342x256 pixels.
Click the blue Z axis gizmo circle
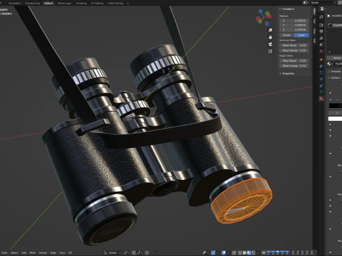[x=261, y=11]
